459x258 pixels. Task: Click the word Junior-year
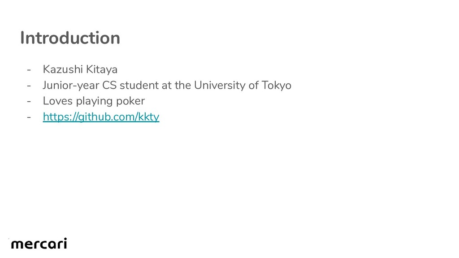(71, 86)
